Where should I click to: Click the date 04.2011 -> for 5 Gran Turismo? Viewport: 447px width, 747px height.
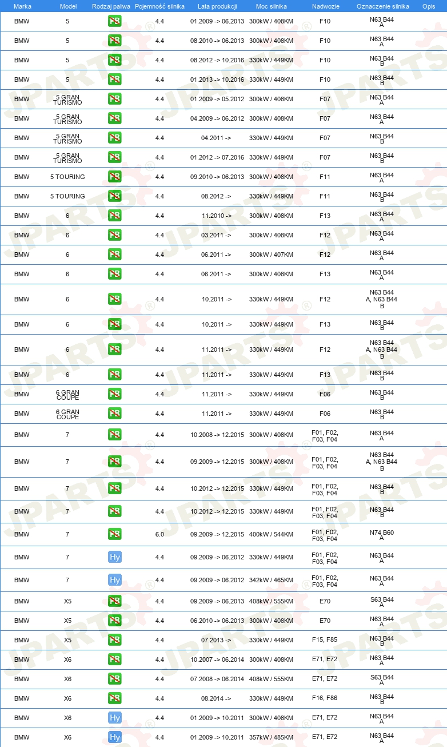coord(216,138)
